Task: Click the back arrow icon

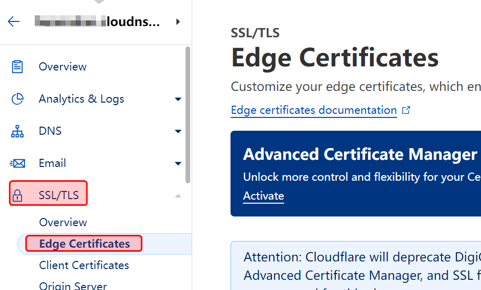Action: tap(14, 21)
